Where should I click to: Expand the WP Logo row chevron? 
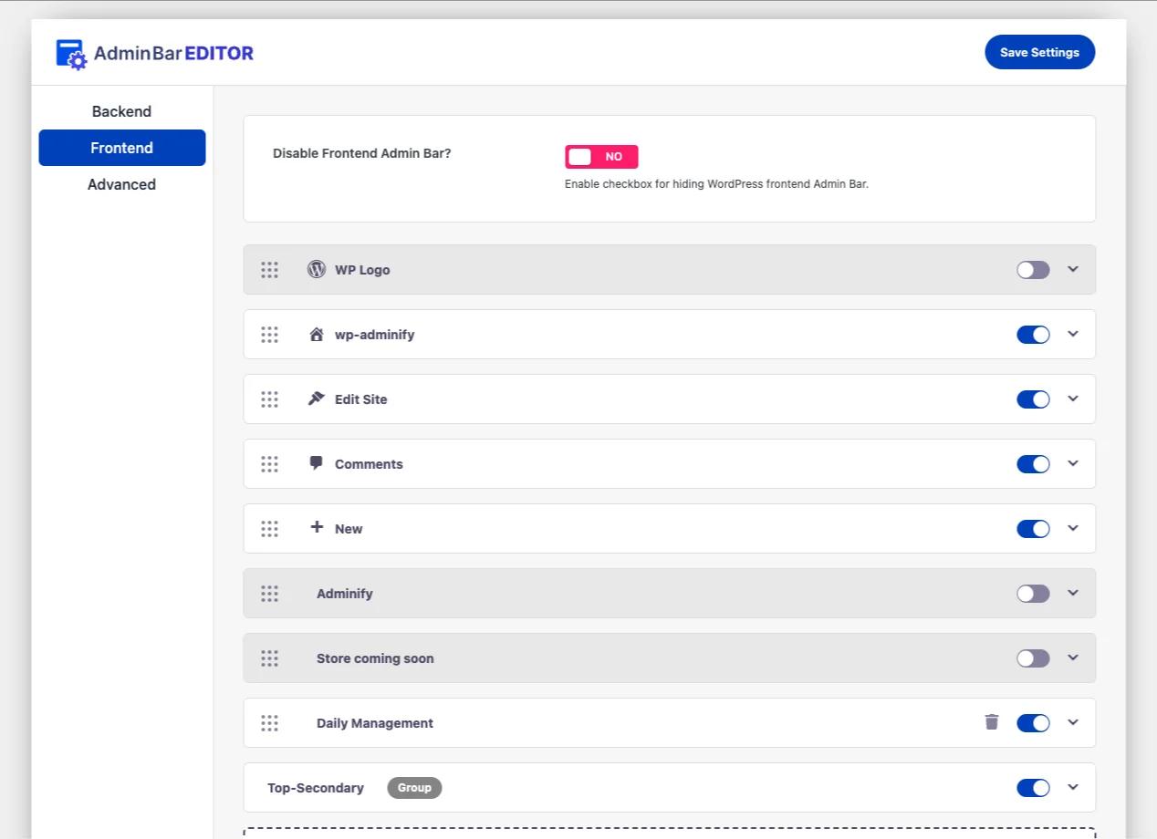[x=1073, y=269]
